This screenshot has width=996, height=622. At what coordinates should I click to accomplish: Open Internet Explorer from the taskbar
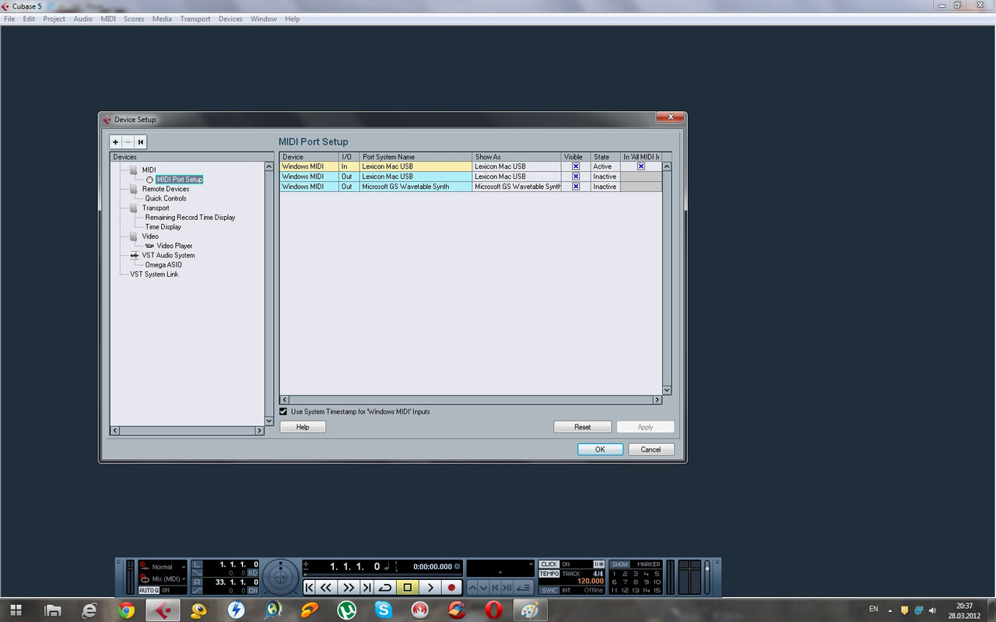[89, 610]
